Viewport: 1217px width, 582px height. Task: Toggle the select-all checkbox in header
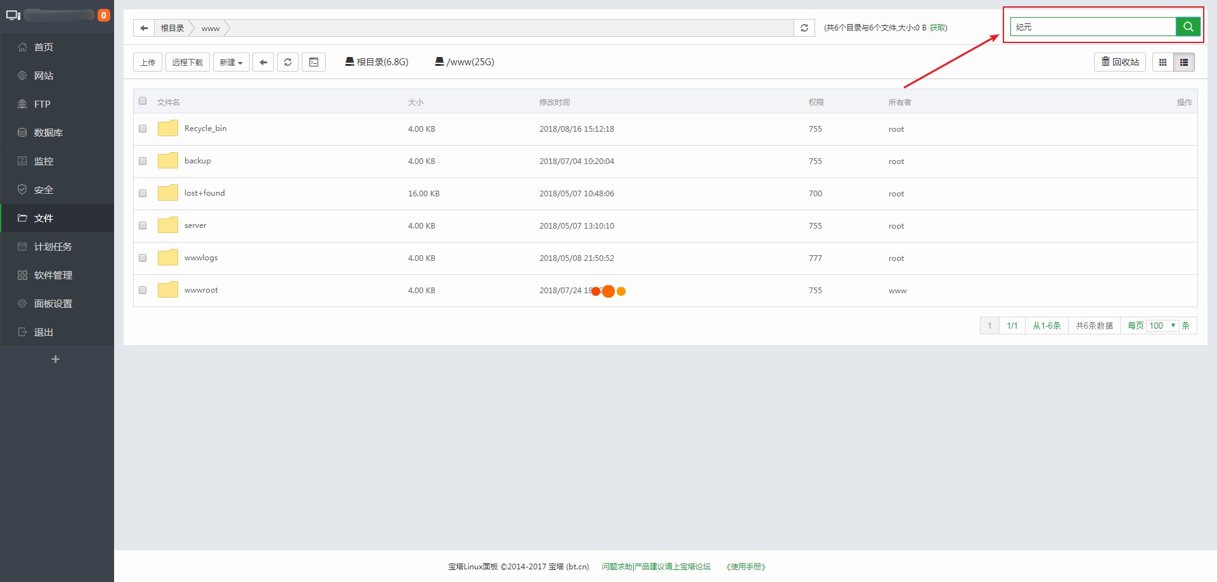pos(143,101)
